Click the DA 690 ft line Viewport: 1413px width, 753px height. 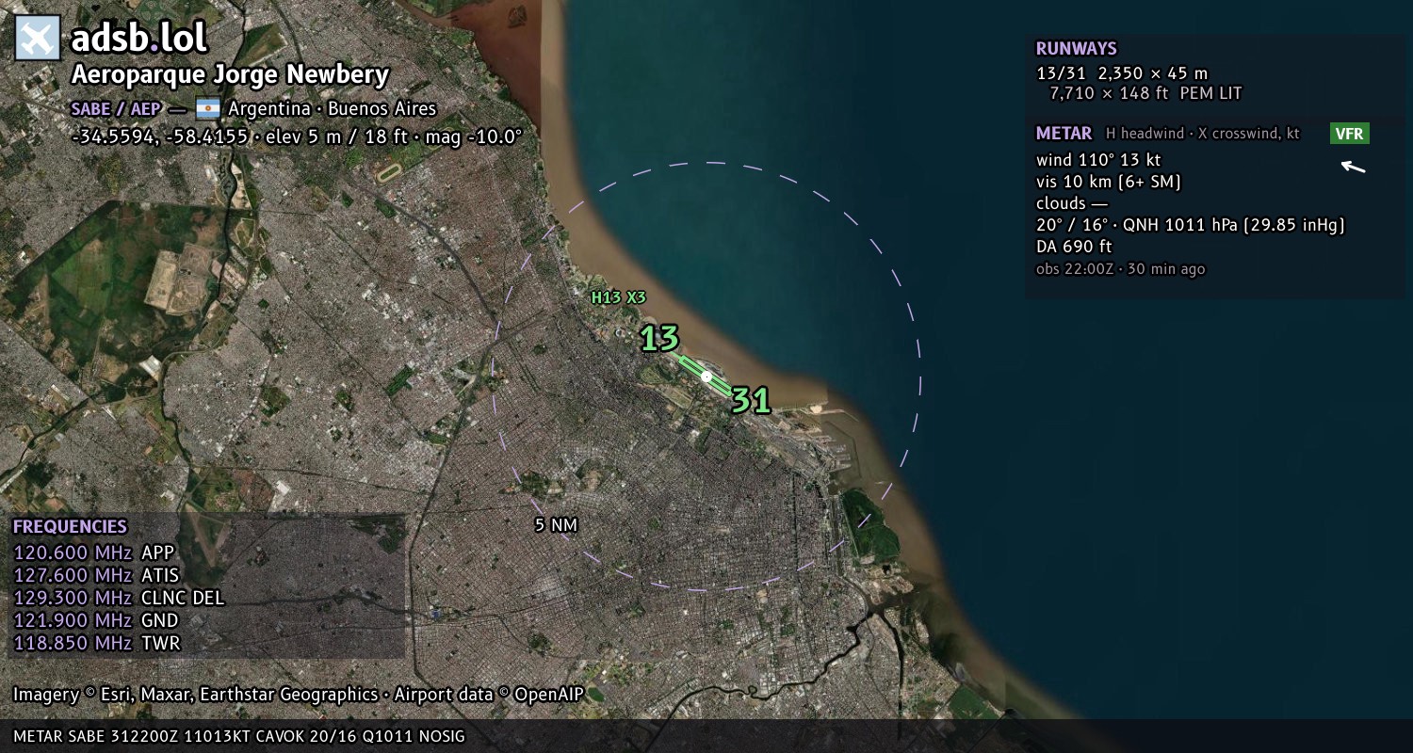1074,247
